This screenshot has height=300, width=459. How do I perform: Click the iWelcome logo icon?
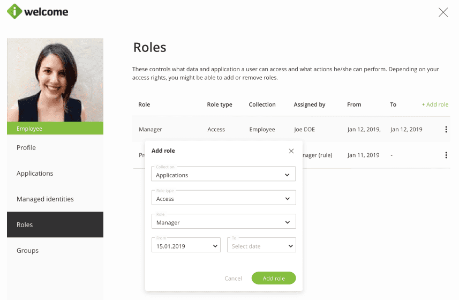pos(14,11)
